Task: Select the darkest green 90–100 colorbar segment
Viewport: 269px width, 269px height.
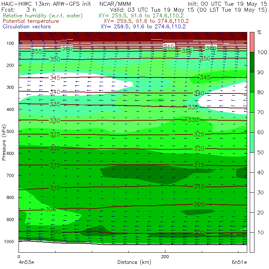Action: 252,62
